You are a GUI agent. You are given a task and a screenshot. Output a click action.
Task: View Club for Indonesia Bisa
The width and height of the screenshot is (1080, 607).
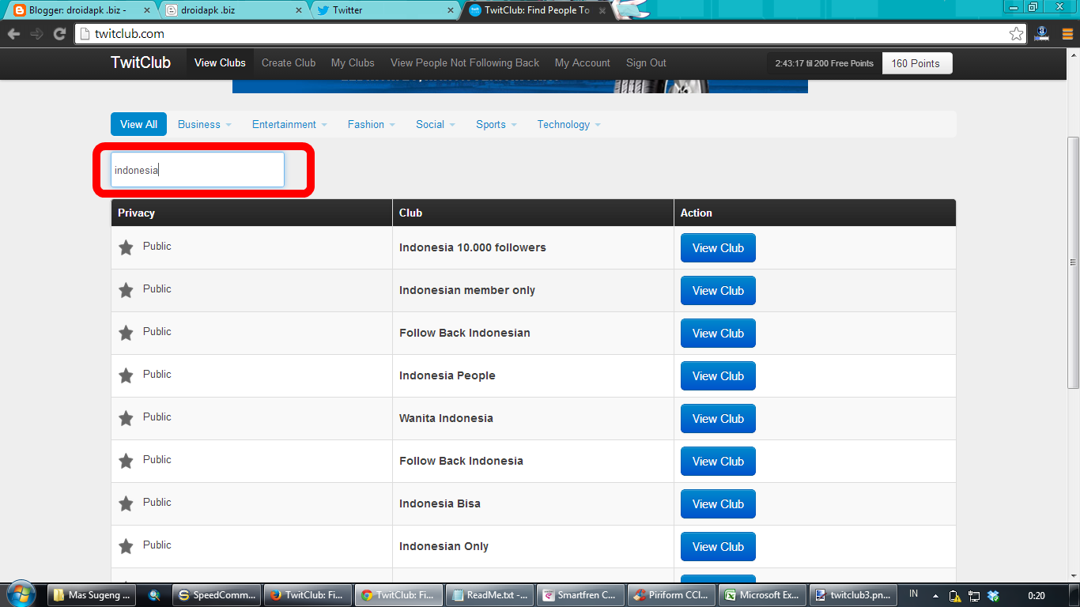(718, 504)
